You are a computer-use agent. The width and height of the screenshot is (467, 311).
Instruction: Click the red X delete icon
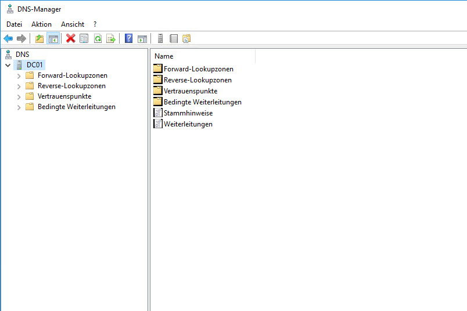click(71, 38)
